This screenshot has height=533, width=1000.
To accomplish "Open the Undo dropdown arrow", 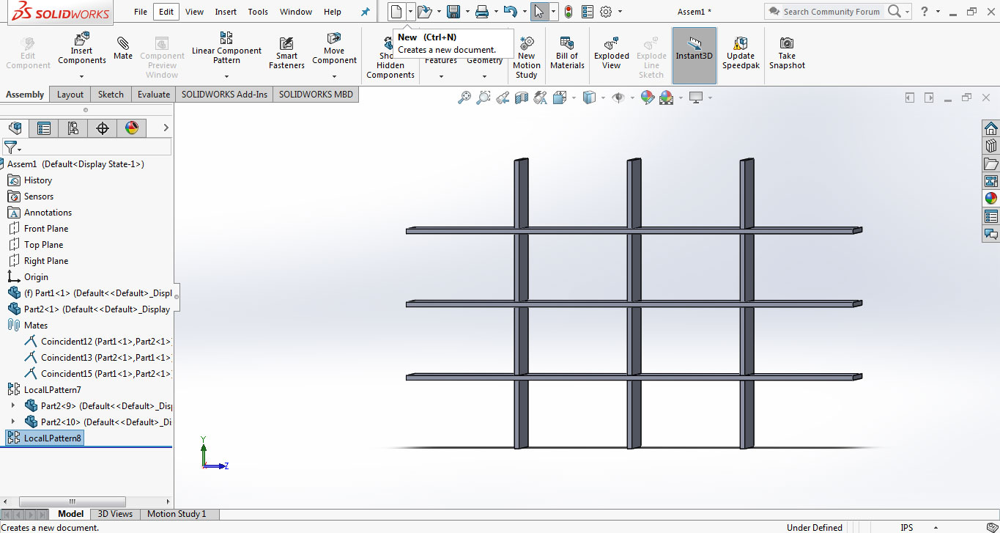I will coord(524,12).
